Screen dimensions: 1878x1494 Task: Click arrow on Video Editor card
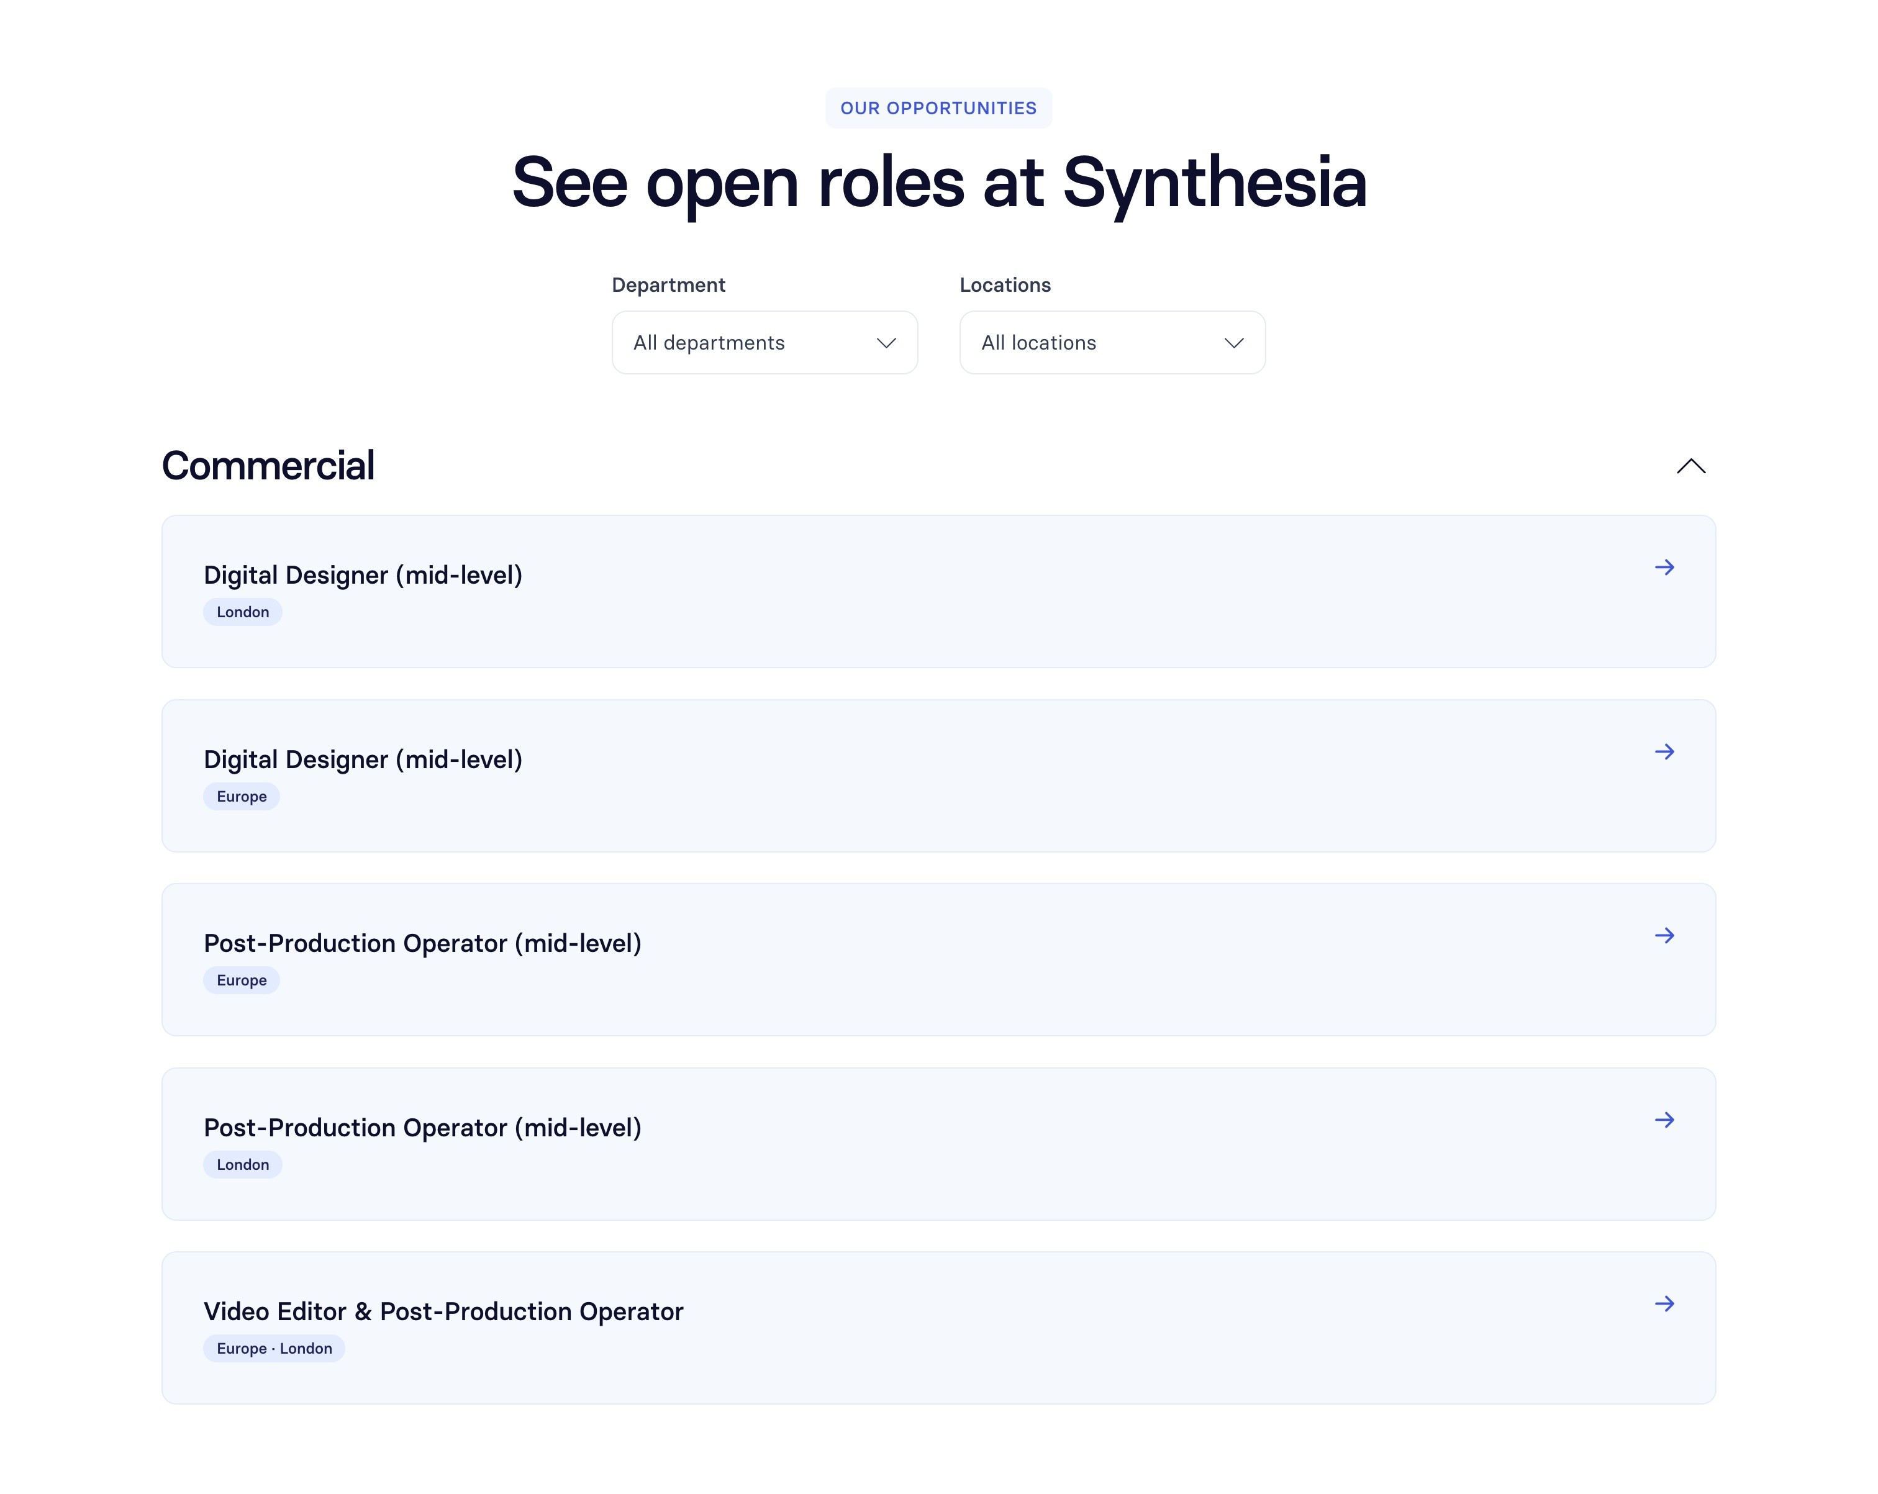[x=1664, y=1303]
